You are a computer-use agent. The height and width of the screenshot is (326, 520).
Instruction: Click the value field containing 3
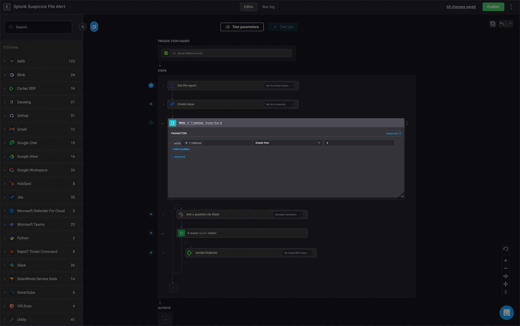point(359,143)
